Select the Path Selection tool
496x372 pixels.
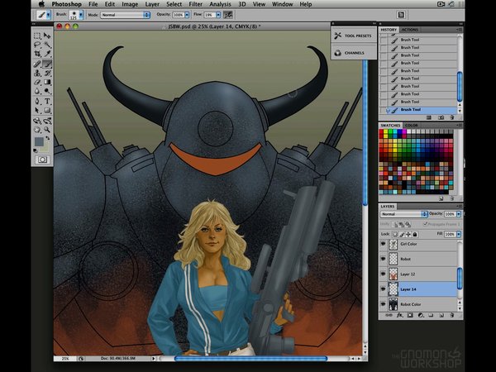pyautogui.click(x=37, y=111)
